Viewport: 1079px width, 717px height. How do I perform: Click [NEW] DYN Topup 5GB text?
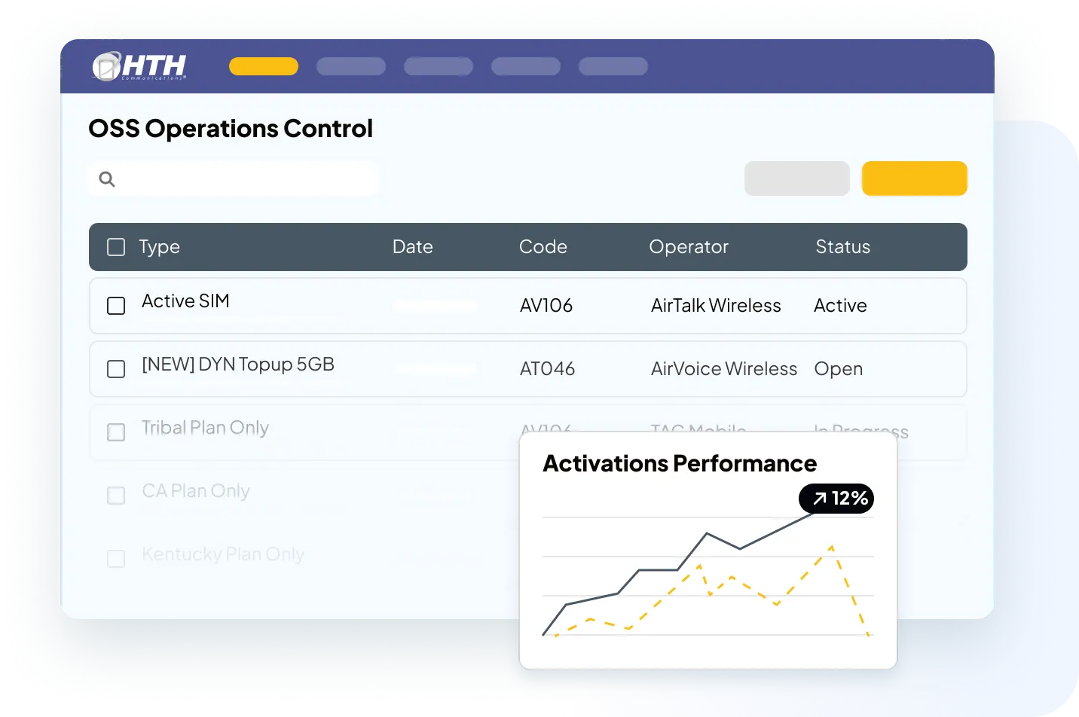coord(238,365)
